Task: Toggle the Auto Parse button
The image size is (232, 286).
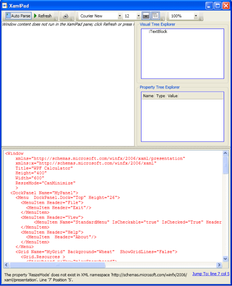Action: 18,16
